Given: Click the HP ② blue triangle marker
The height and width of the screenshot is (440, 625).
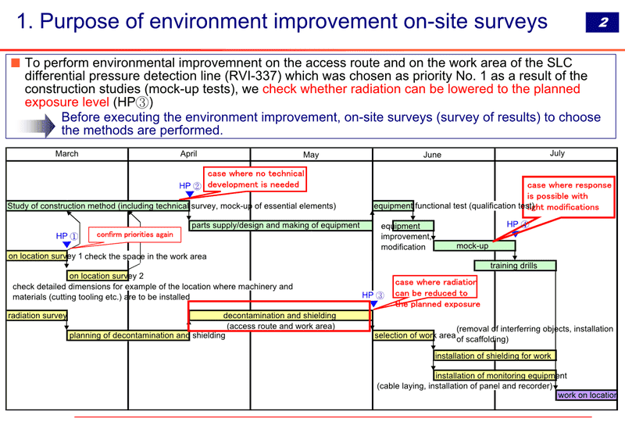Looking at the screenshot, I should (x=190, y=195).
